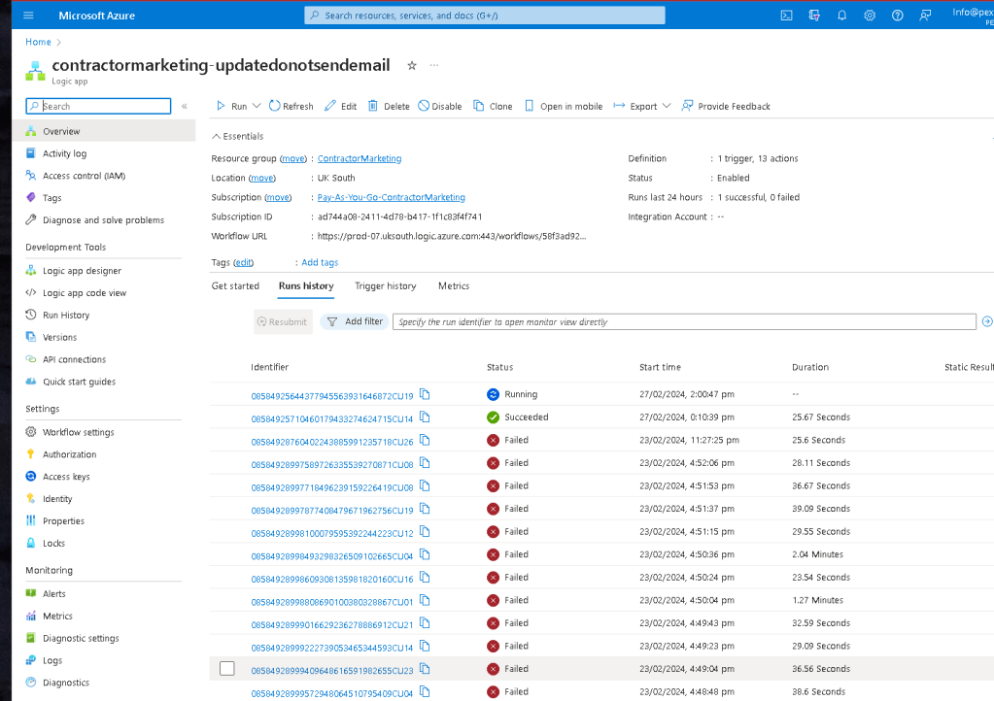
Task: Click Run play button in toolbar
Action: (231, 107)
